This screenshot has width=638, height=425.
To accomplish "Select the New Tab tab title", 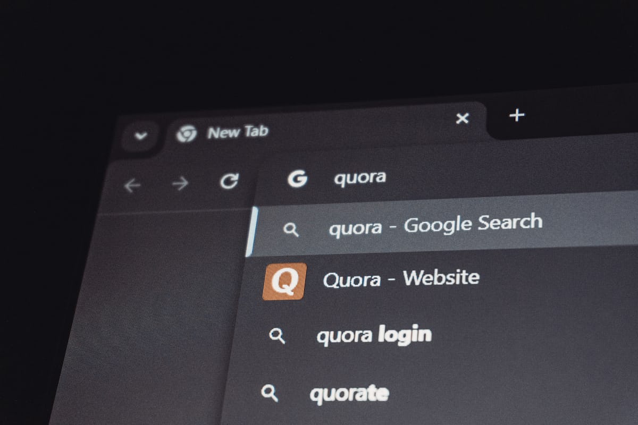I will click(238, 132).
